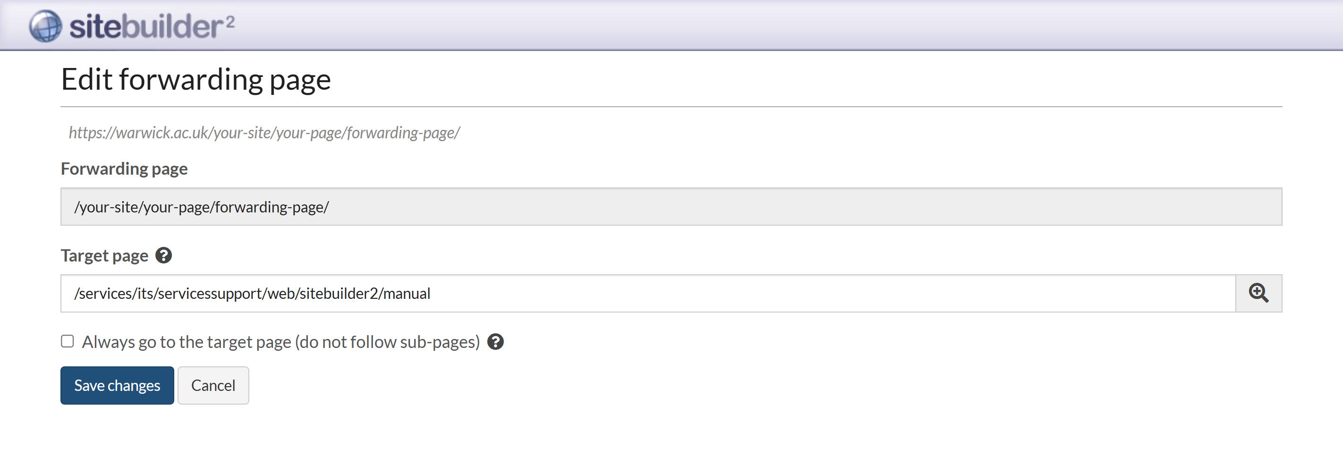Click the 'Edit forwarding page' heading
This screenshot has height=457, width=1343.
pos(196,80)
